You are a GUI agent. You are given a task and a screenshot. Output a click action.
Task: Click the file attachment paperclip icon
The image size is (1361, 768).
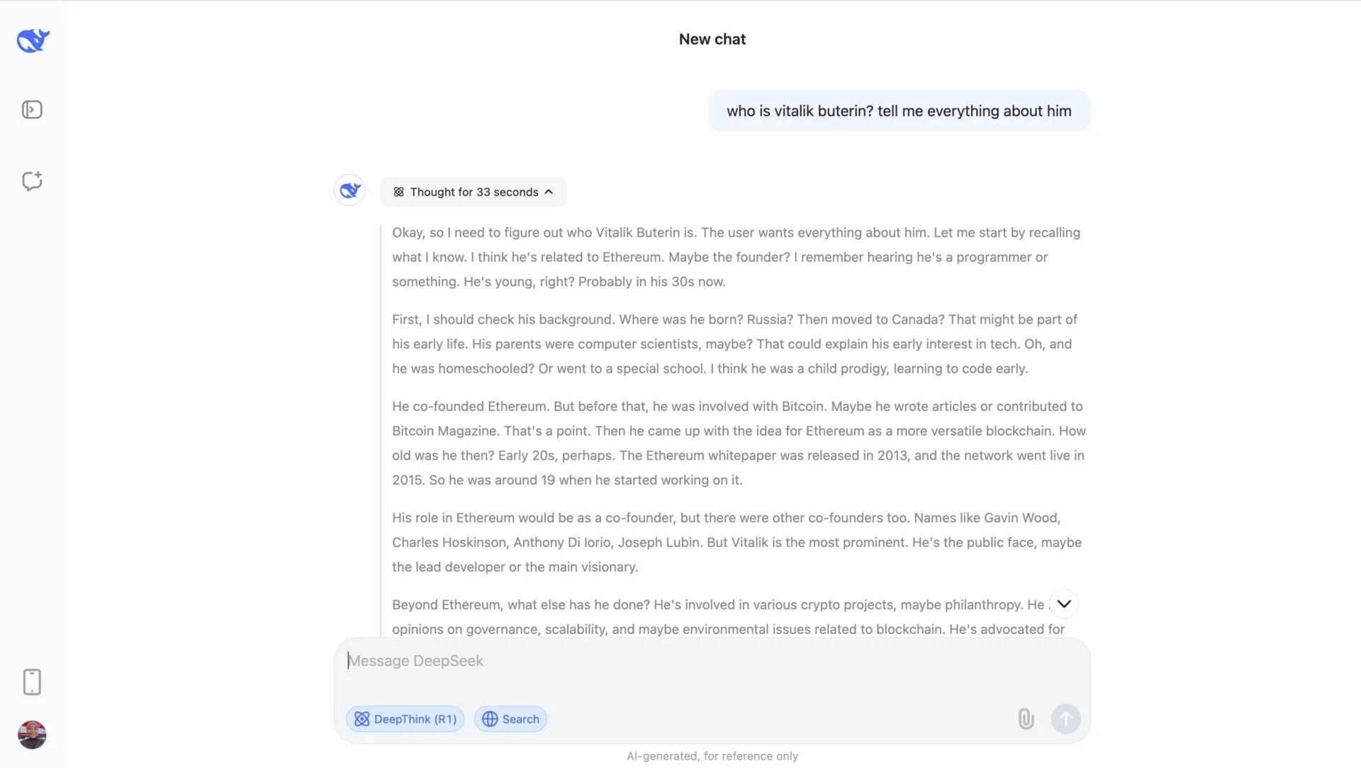click(x=1026, y=718)
